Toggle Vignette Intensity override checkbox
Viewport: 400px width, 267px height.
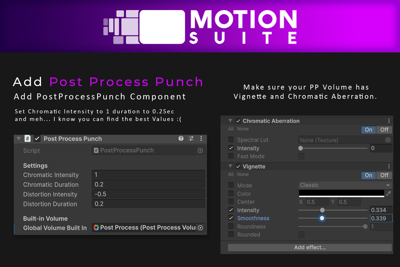[x=231, y=210]
